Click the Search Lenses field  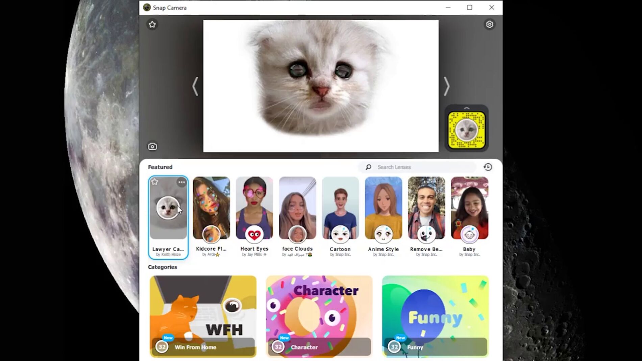[417, 167]
